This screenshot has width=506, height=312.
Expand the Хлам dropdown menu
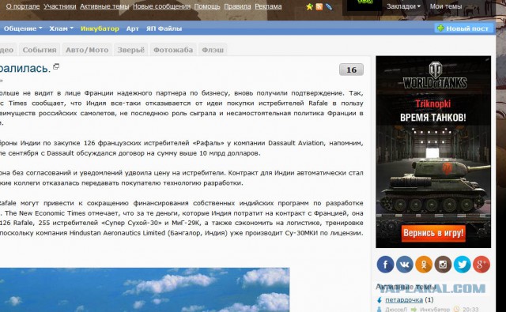[62, 28]
